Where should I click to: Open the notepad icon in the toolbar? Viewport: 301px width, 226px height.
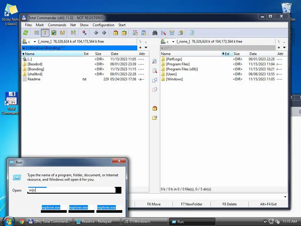tap(192, 33)
